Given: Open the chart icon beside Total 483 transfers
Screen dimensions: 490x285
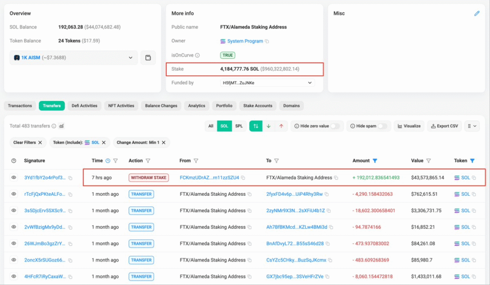Looking at the screenshot, I should pos(62,126).
